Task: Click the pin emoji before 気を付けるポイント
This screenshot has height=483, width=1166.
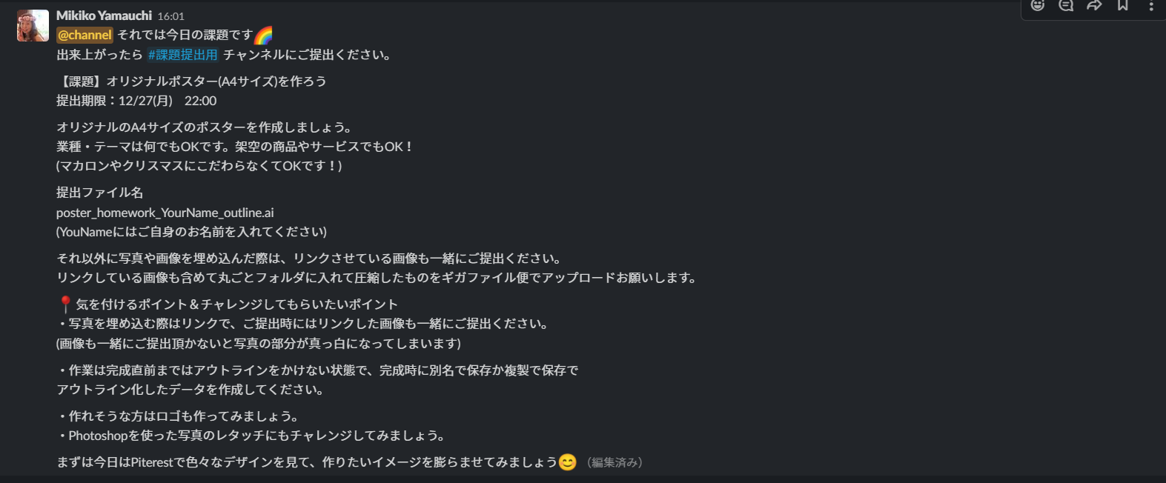Action: coord(64,303)
